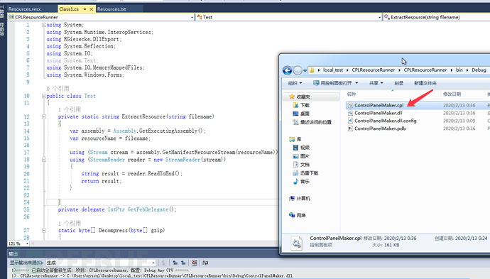Go to next message in output
490x279 pixels.
(183, 263)
